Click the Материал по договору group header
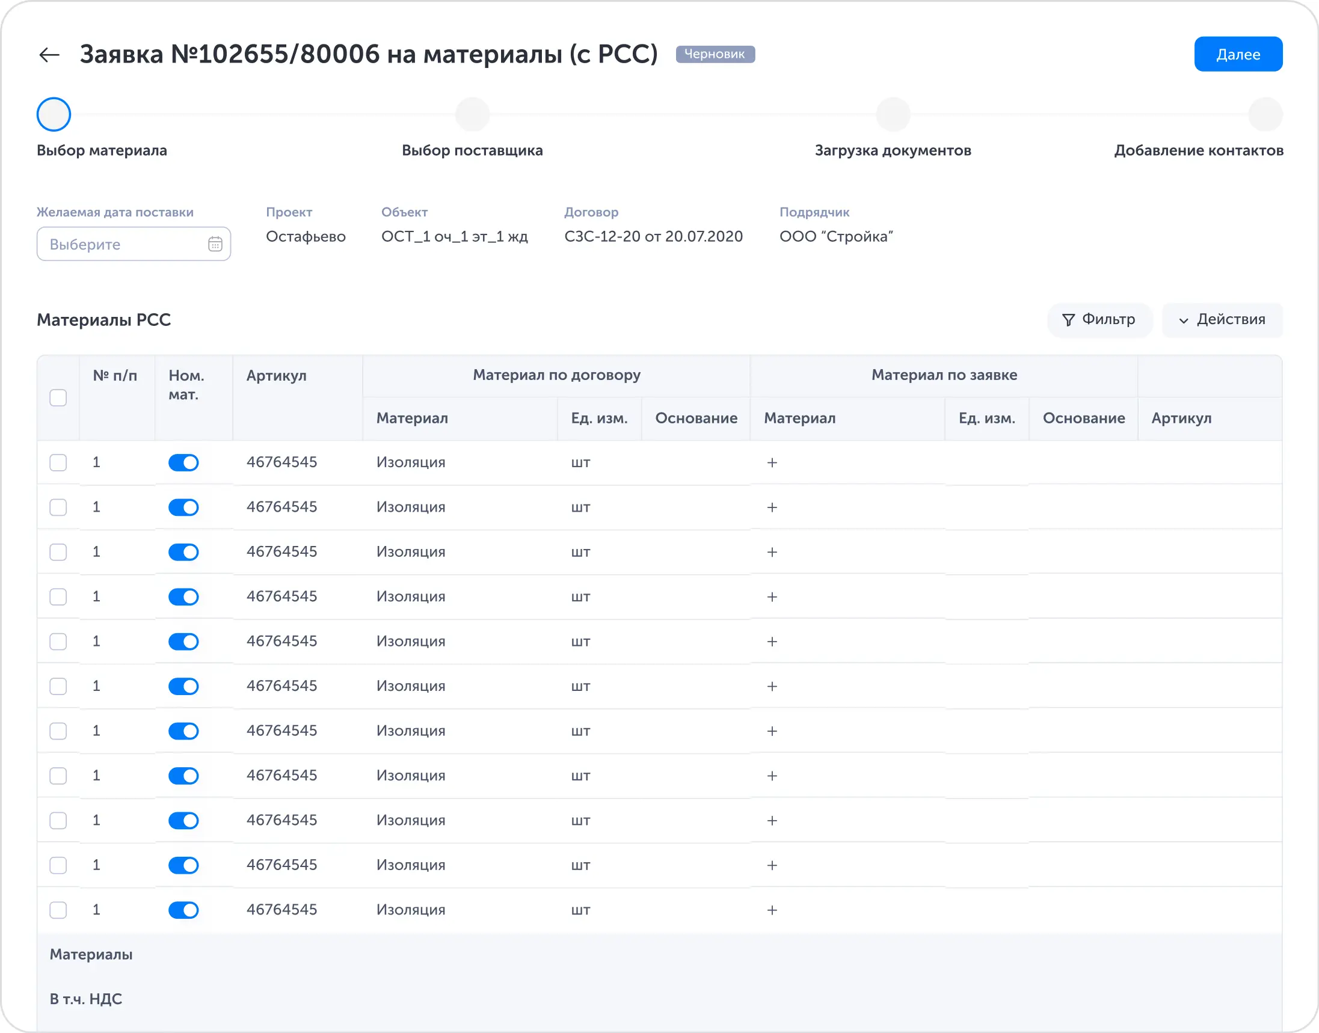The width and height of the screenshot is (1319, 1033). point(556,375)
